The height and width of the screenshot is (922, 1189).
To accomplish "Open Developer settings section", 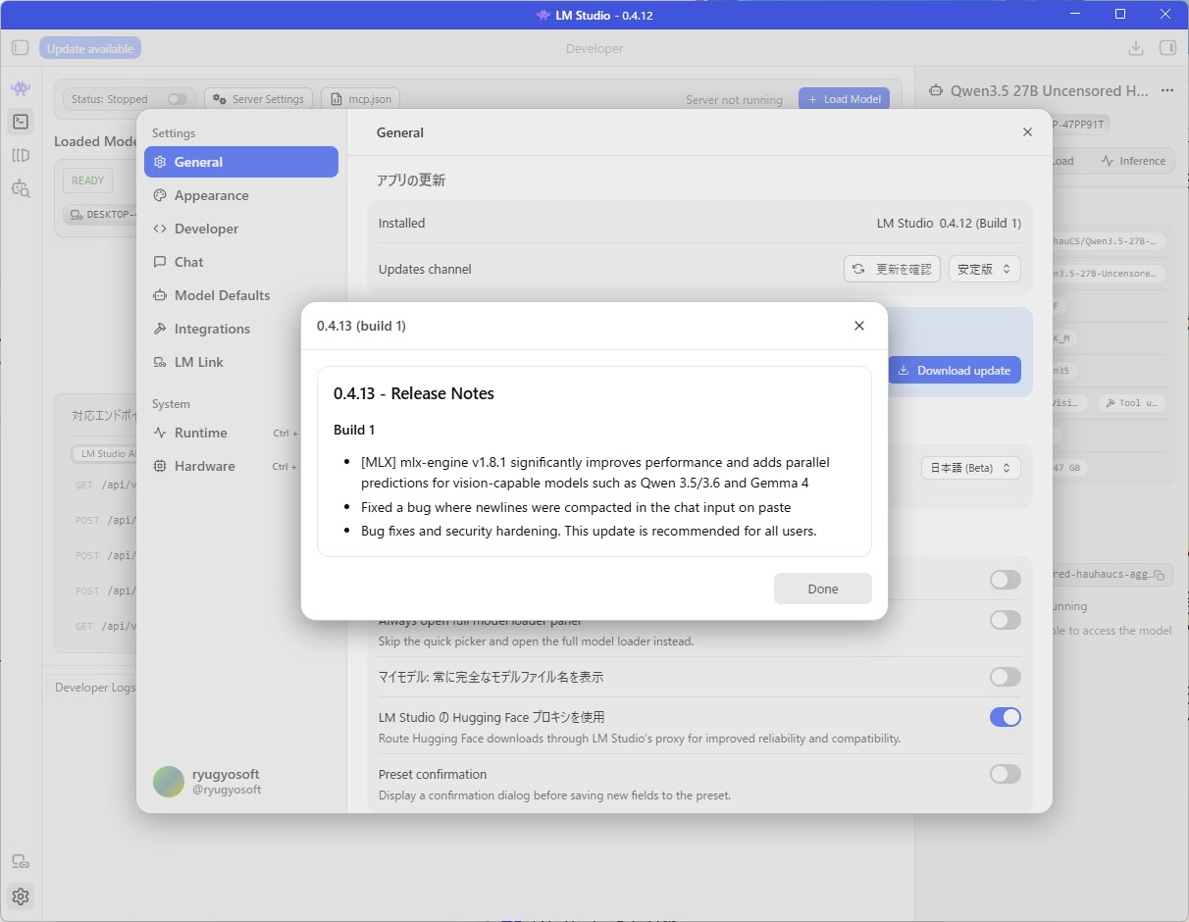I will [241, 229].
